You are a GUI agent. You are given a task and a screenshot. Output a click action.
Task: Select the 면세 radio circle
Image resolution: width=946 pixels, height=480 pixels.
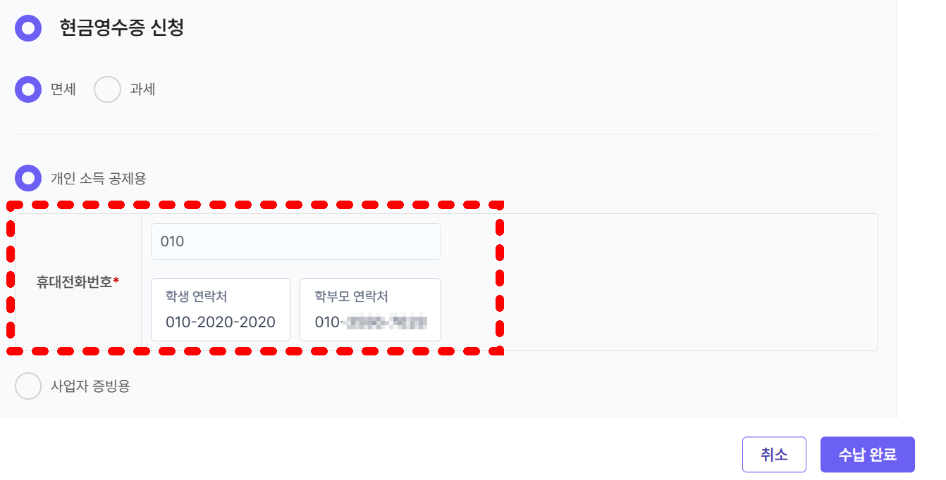[x=28, y=89]
